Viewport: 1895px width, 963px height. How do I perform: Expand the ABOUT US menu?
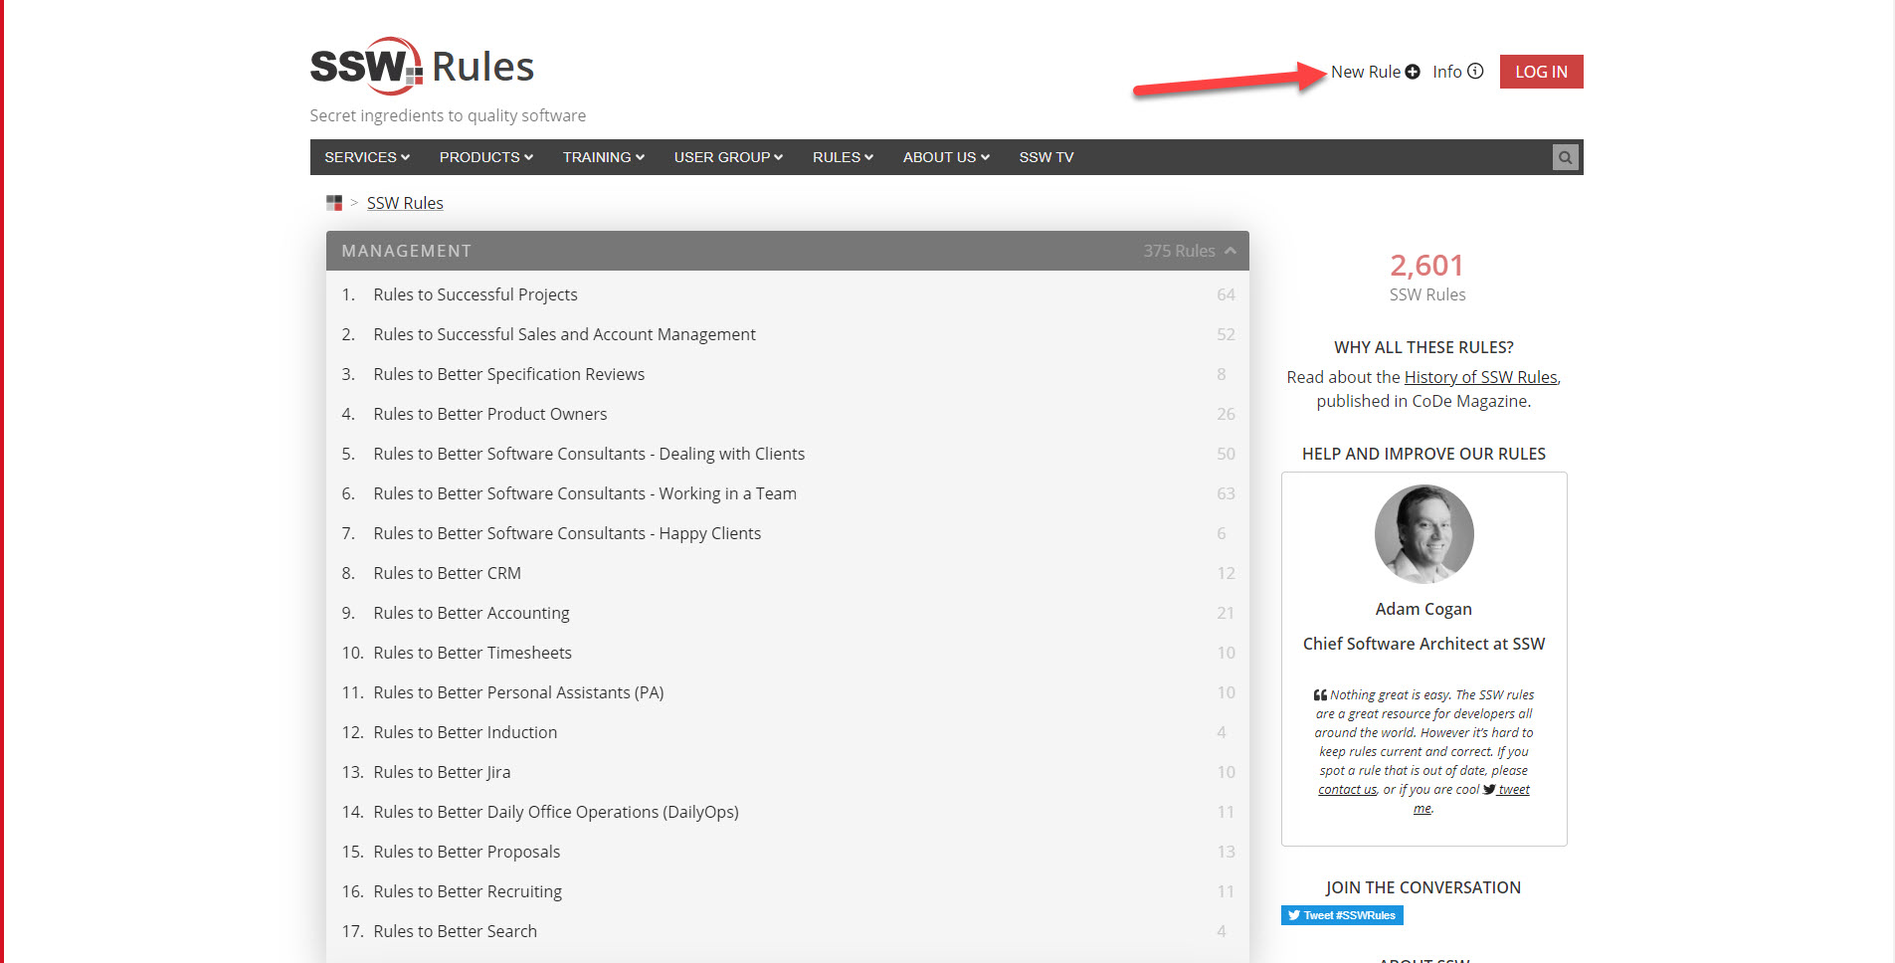(946, 157)
